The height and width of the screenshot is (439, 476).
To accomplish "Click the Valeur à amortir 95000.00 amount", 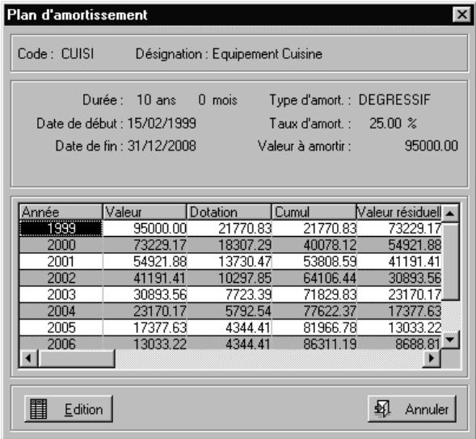I will click(x=431, y=146).
